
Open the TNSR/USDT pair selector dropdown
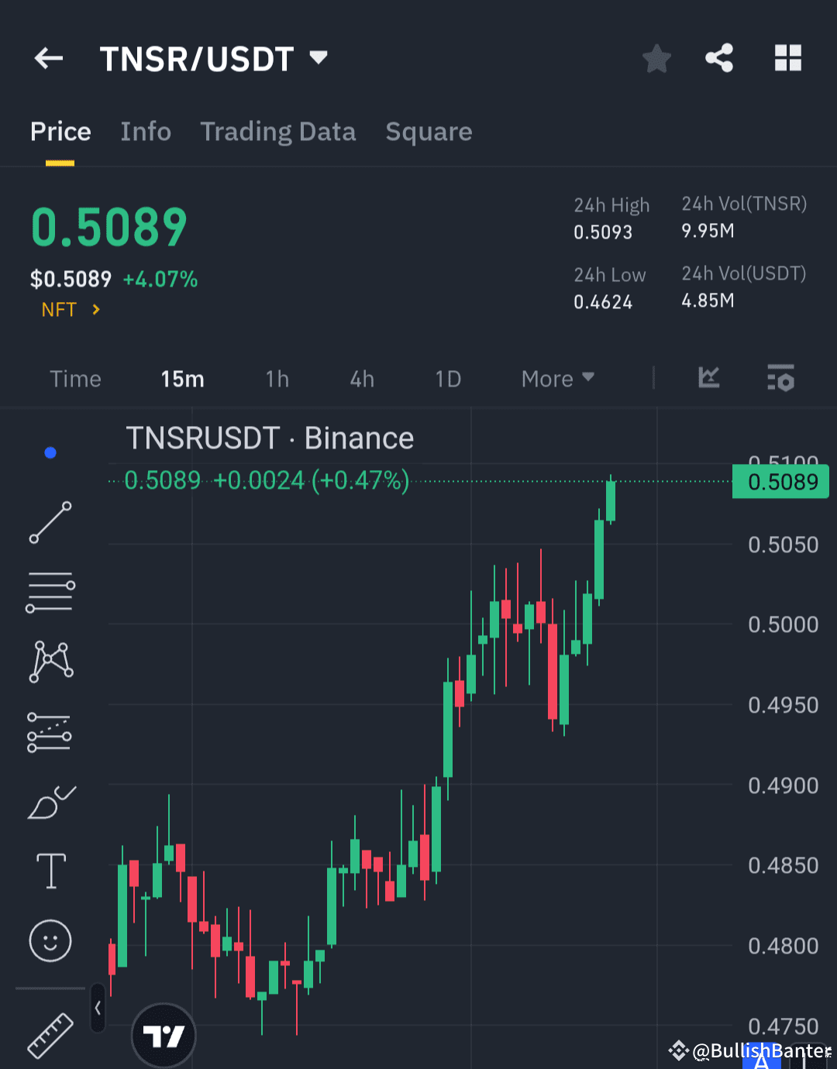pyautogui.click(x=319, y=57)
